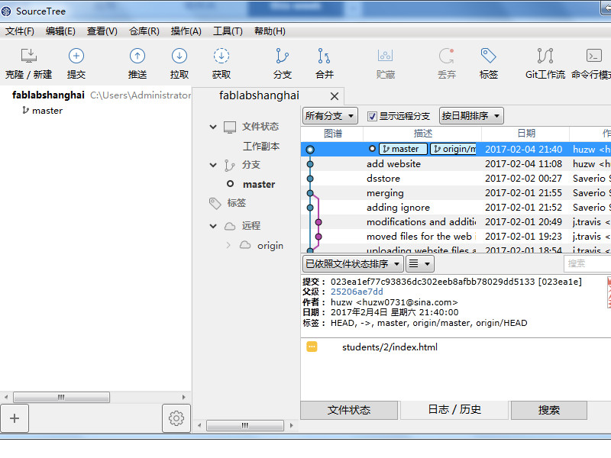Click the Clone / New (克隆/新建) toolbar icon
The width and height of the screenshot is (611, 458).
(28, 56)
